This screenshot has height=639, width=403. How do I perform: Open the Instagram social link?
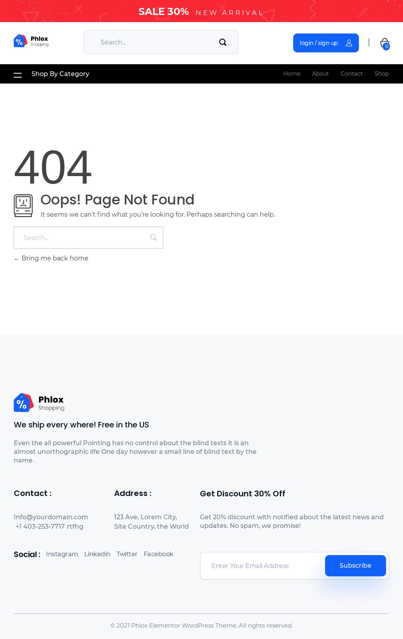click(62, 554)
